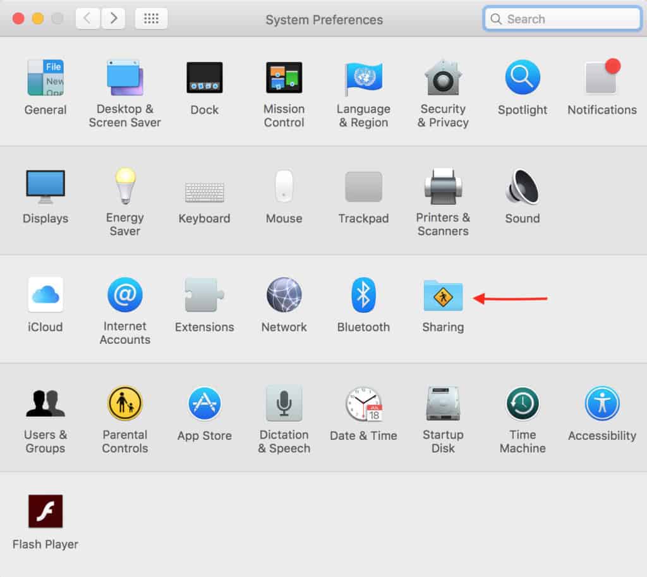Open Startup Disk preferences

[443, 403]
